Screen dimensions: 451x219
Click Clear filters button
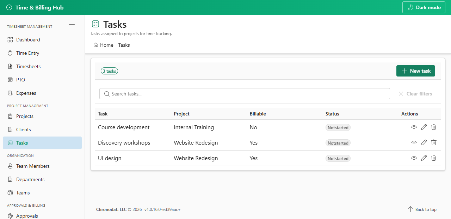coord(415,94)
